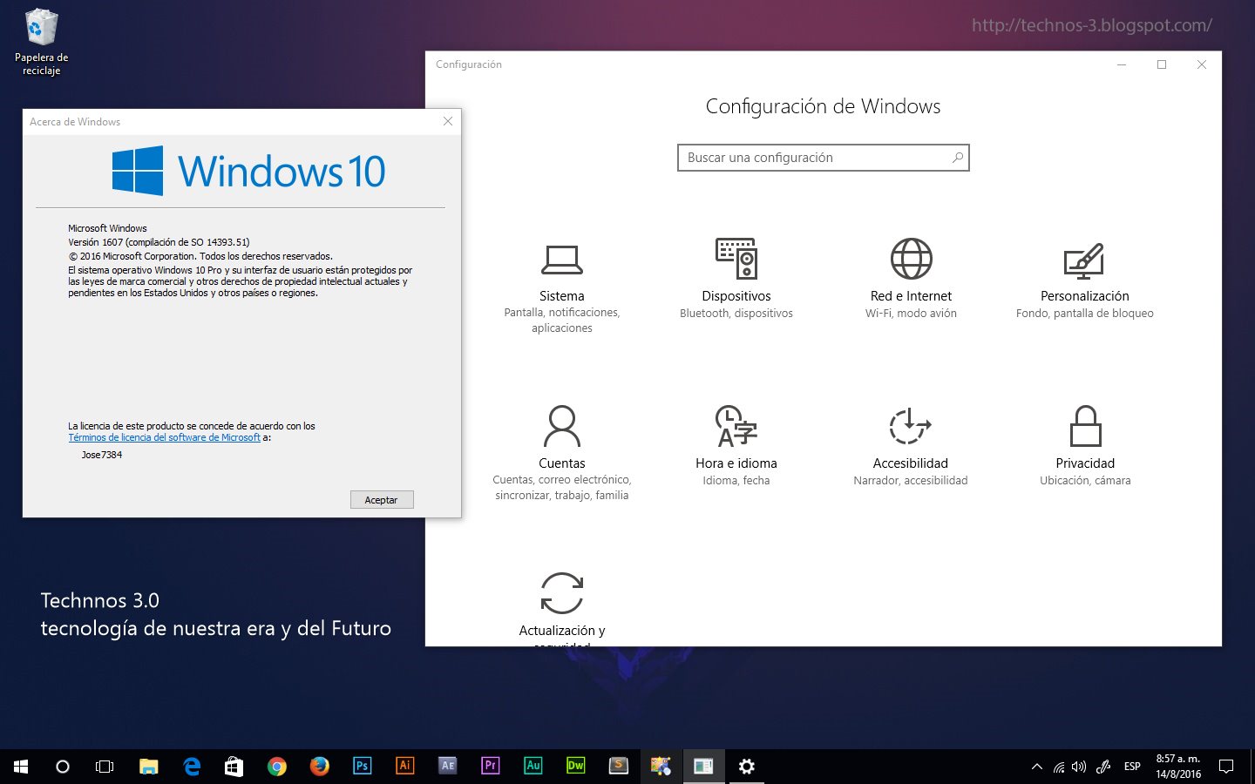The width and height of the screenshot is (1255, 784).
Task: Click Aceptar in Acerca de Windows dialog
Action: click(x=382, y=500)
